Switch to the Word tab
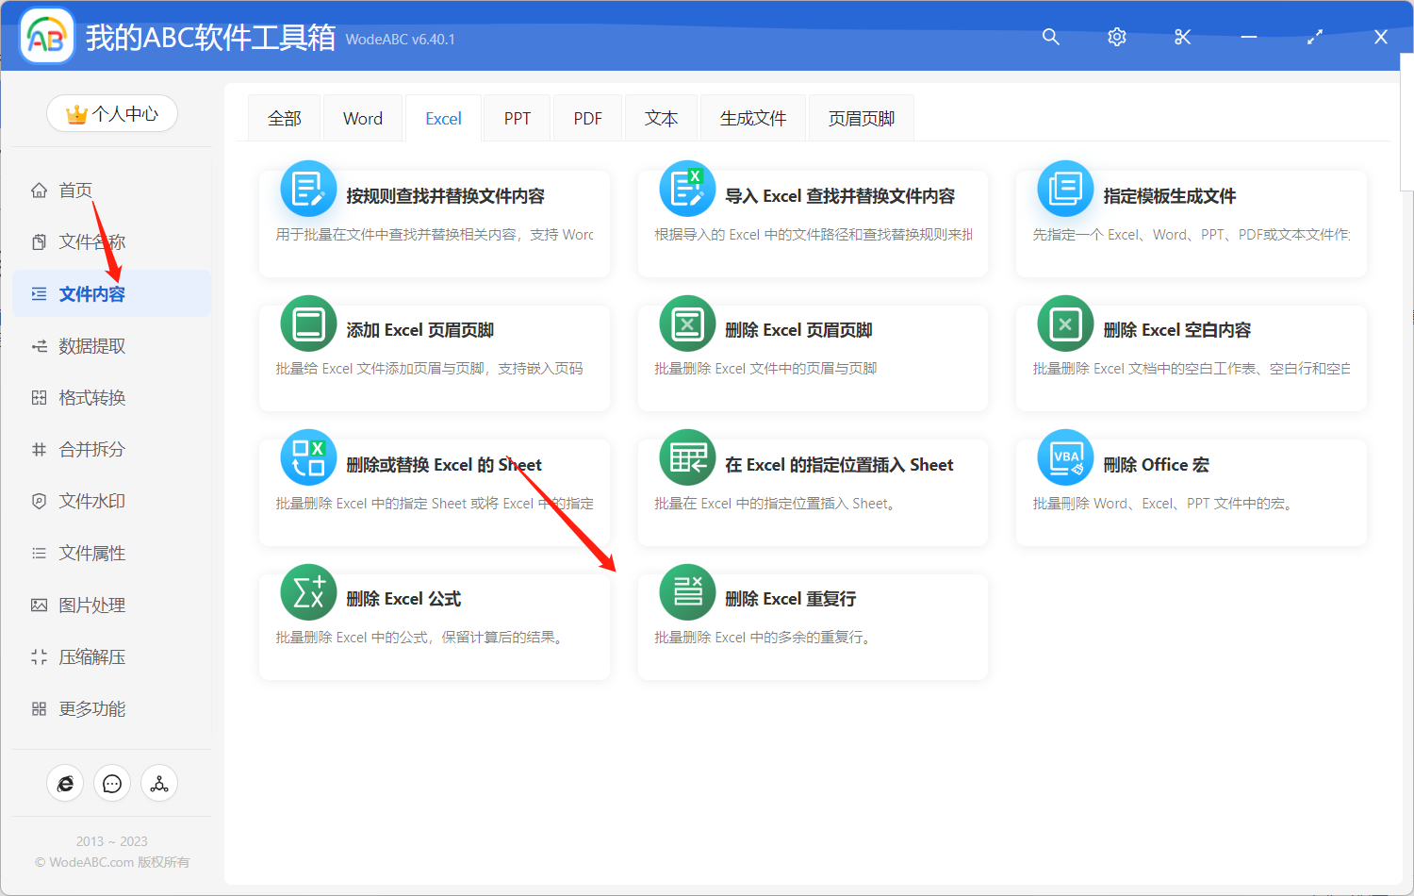The image size is (1414, 896). click(x=362, y=117)
